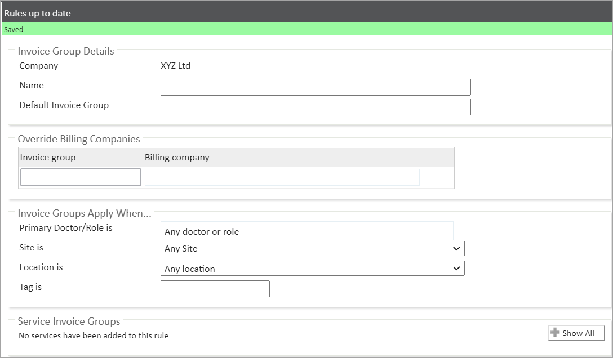
Task: Click the Tag is input field
Action: tap(215, 289)
